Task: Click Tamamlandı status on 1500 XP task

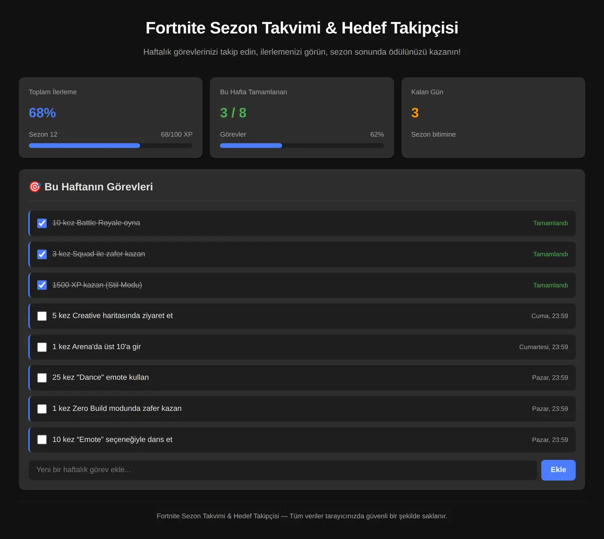Action: tap(551, 285)
